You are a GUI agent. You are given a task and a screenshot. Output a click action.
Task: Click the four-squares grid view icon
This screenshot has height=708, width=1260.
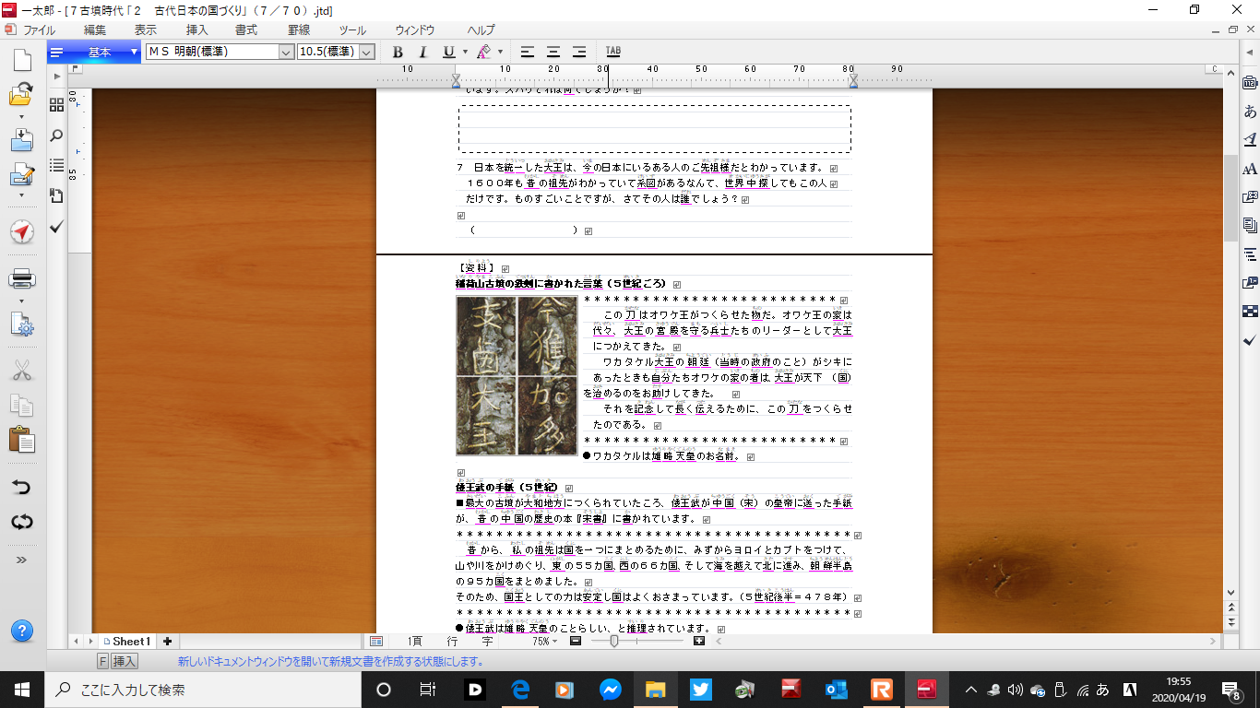pos(56,105)
